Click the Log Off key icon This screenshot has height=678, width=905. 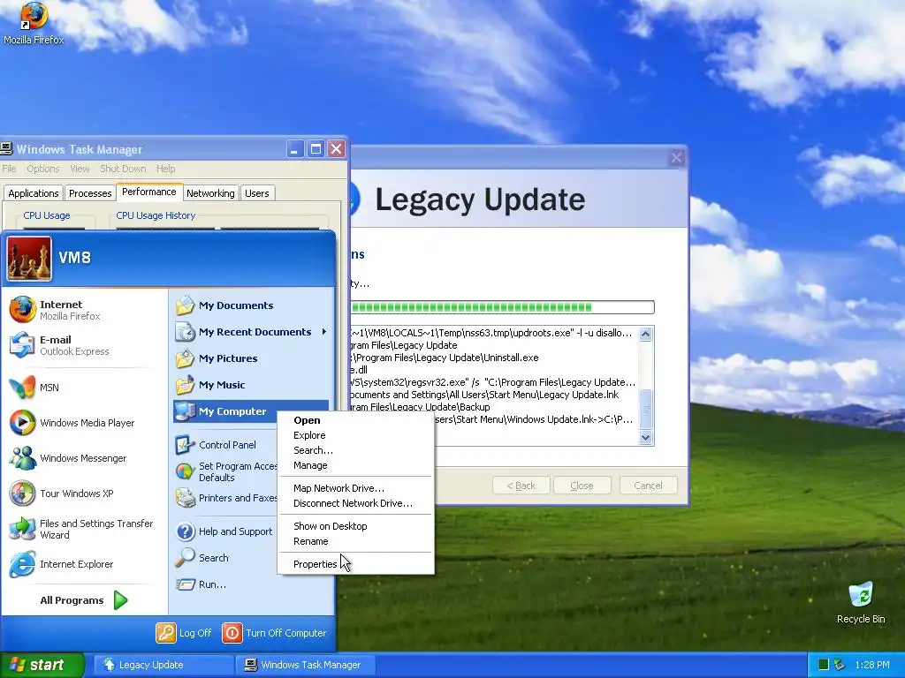point(165,632)
